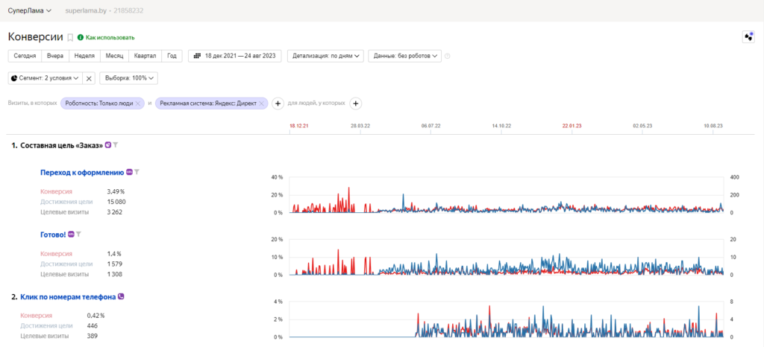Expand the Сегмент: 2 условия dropdown
764x347 pixels.
tap(46, 78)
